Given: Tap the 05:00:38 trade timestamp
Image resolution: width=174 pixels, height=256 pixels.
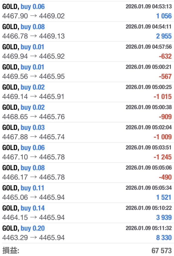Looking at the screenshot, I should tap(148, 107).
